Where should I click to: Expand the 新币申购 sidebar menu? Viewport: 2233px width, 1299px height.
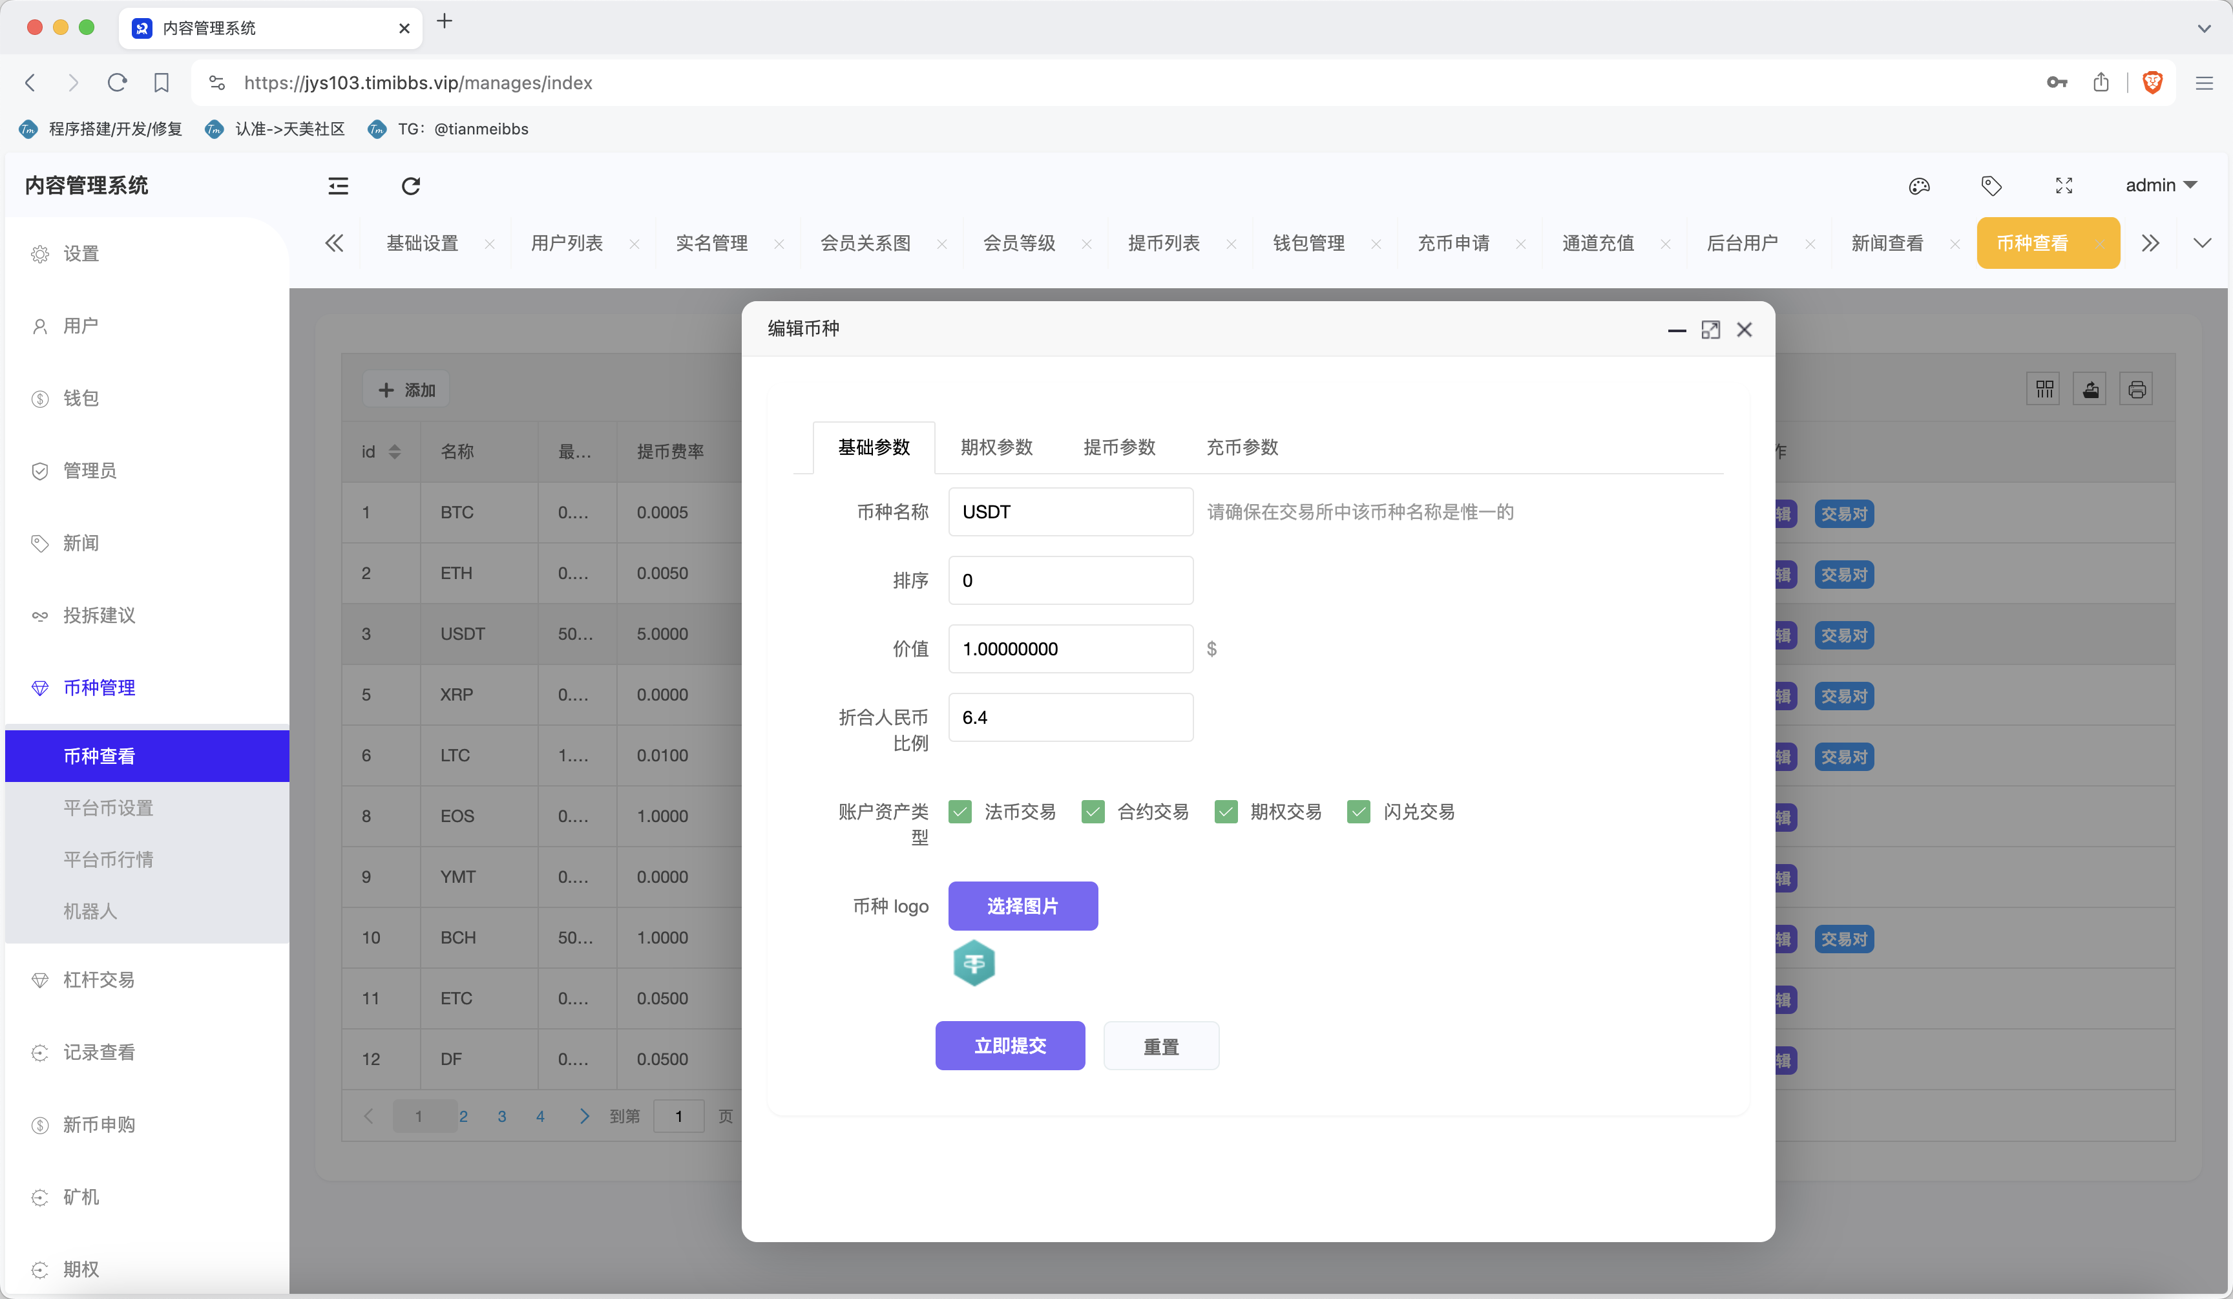click(x=147, y=1125)
